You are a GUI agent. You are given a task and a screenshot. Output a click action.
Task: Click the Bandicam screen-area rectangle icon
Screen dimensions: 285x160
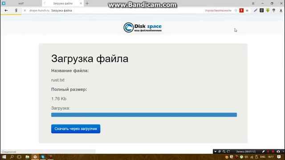tap(228, 152)
